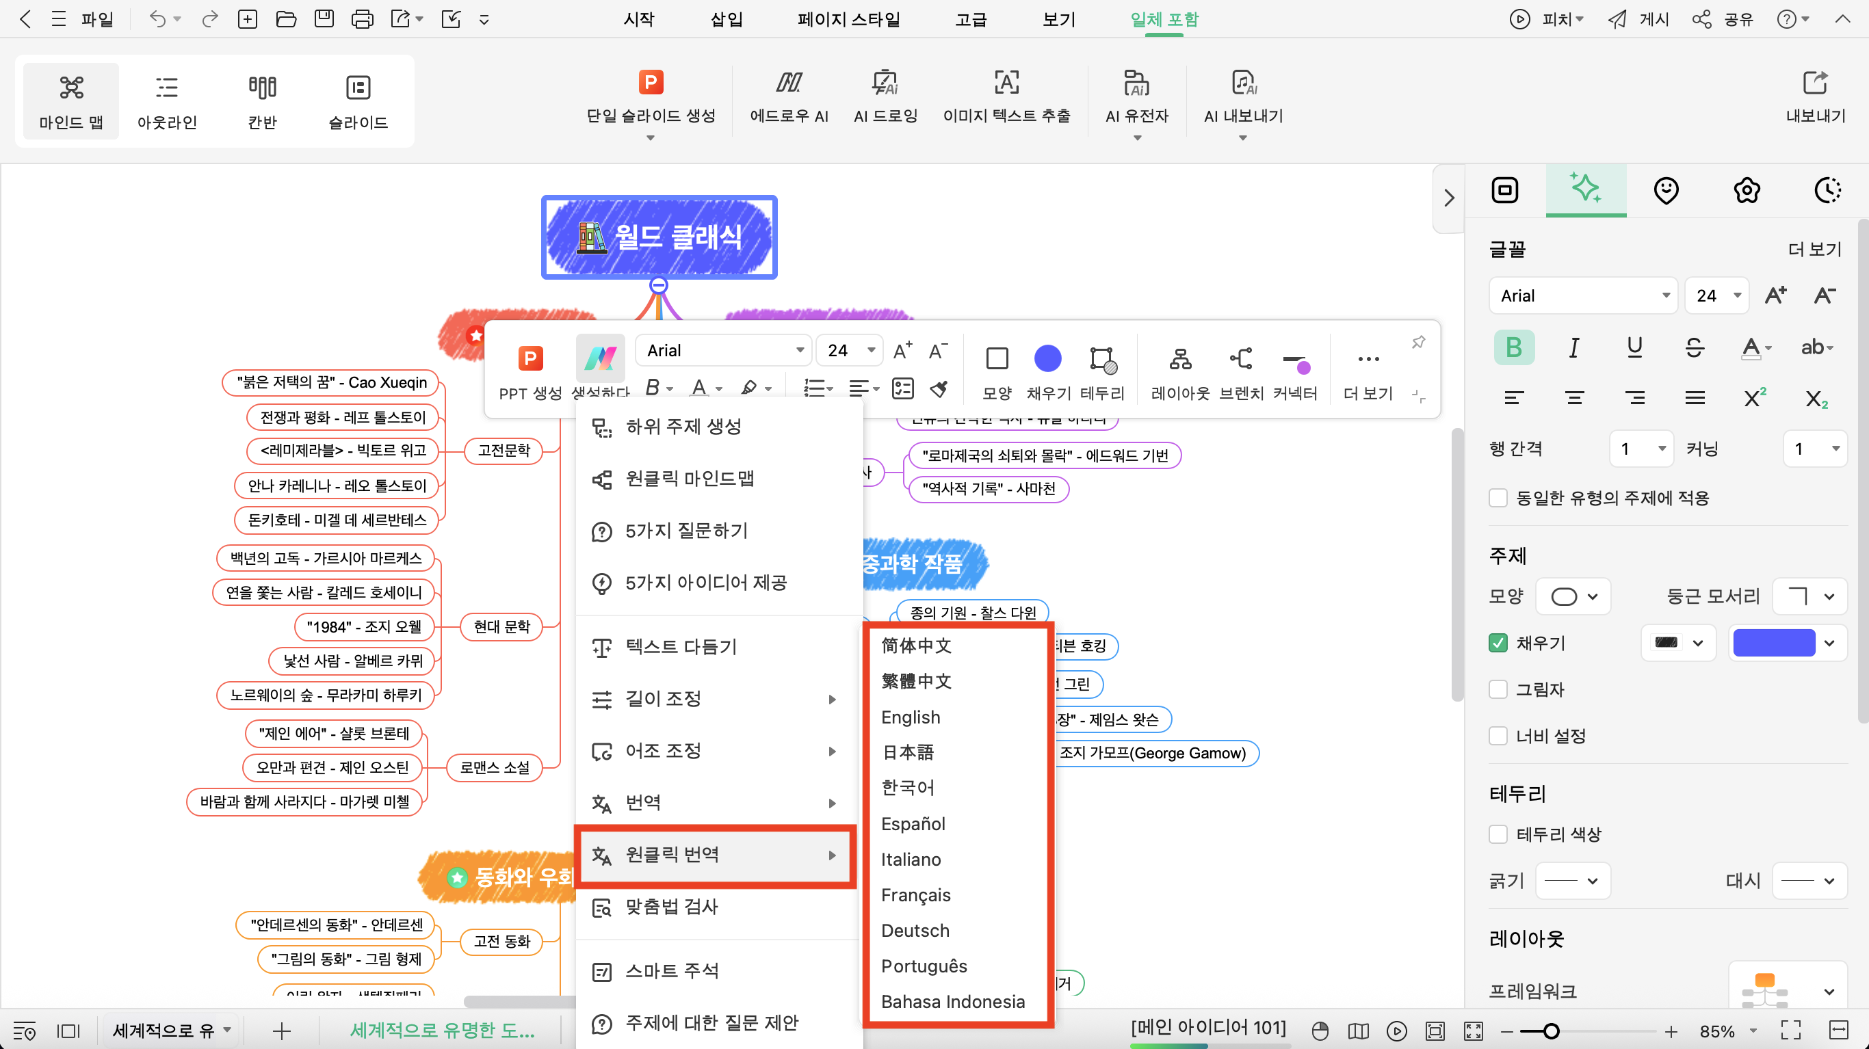
Task: Click the fit-to-page icon in status bar
Action: coord(1435,1030)
